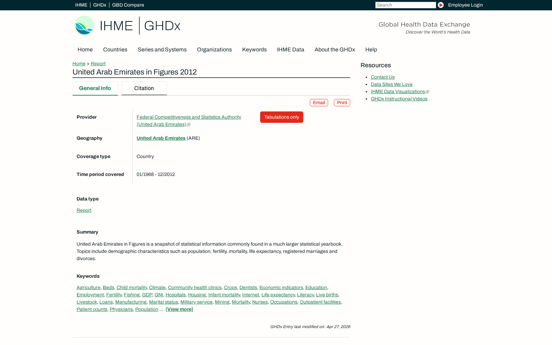
Task: Open Report data type link
Action: pos(84,210)
